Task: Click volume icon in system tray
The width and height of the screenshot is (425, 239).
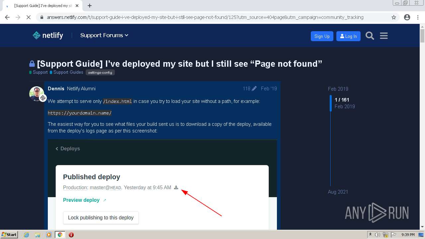Action: tap(378, 235)
